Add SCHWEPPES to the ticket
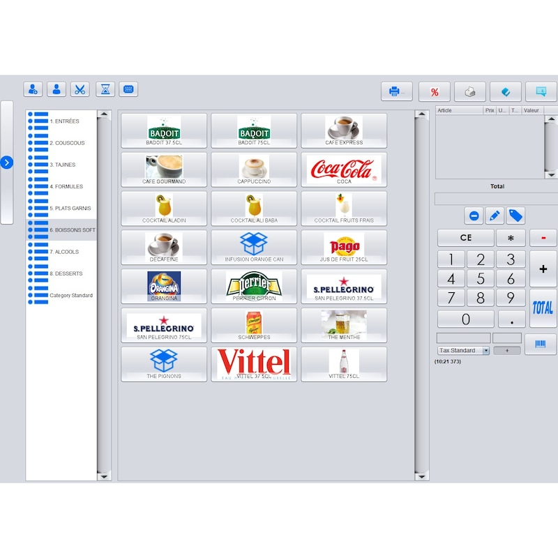Viewport: 558px width, 558px height. tap(254, 325)
